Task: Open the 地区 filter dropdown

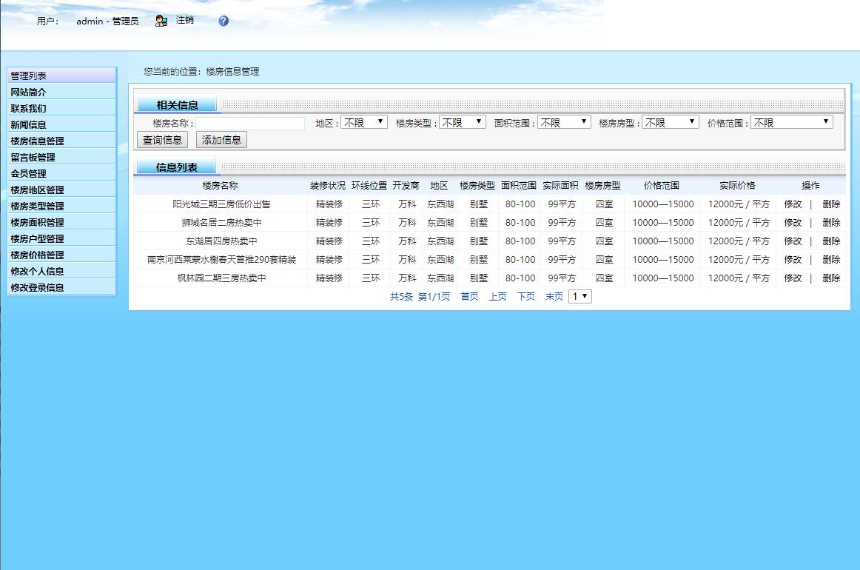Action: click(363, 121)
